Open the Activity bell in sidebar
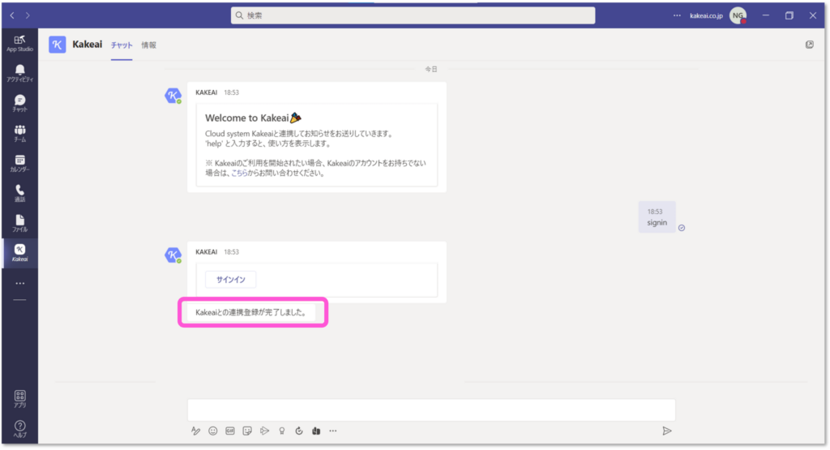The image size is (830, 450). click(x=19, y=73)
